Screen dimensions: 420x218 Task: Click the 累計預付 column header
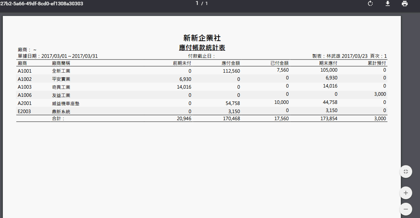click(377, 63)
